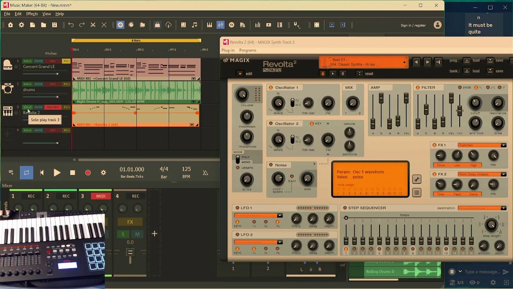
Task: Start playback with Play button
Action: pos(57,173)
